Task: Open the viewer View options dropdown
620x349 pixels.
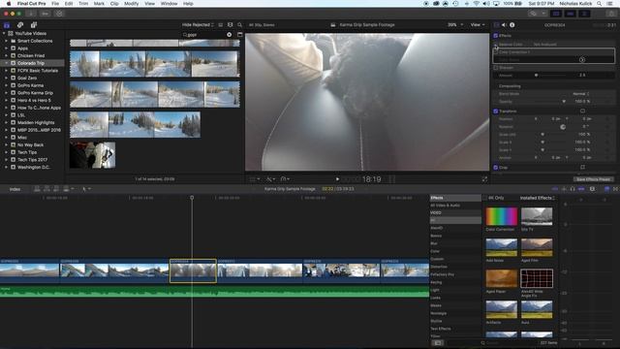Action: [478, 25]
